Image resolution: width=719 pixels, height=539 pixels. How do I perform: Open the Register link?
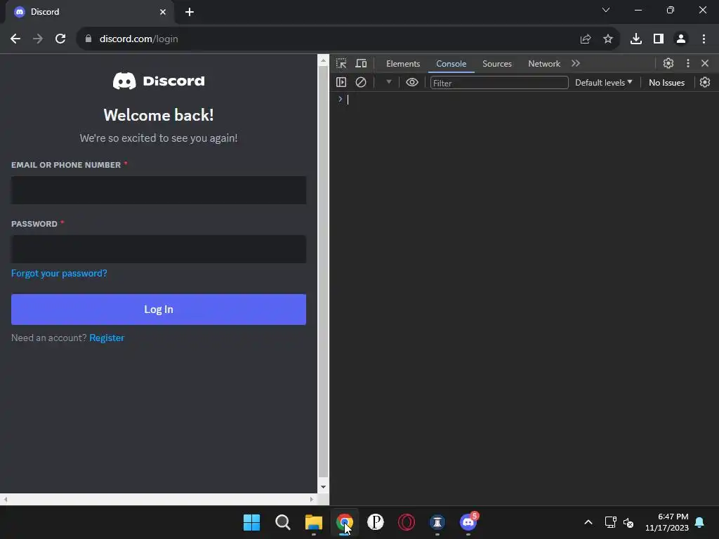(107, 338)
